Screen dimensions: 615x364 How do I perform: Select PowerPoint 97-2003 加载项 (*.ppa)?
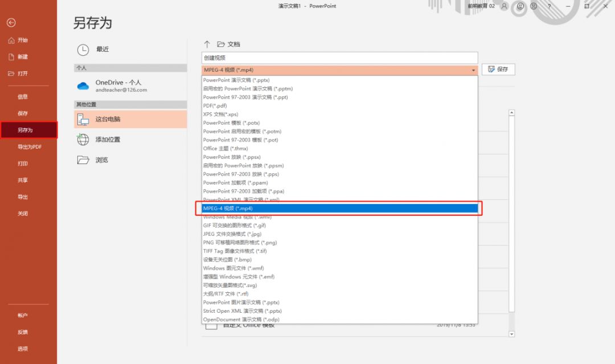click(339, 191)
